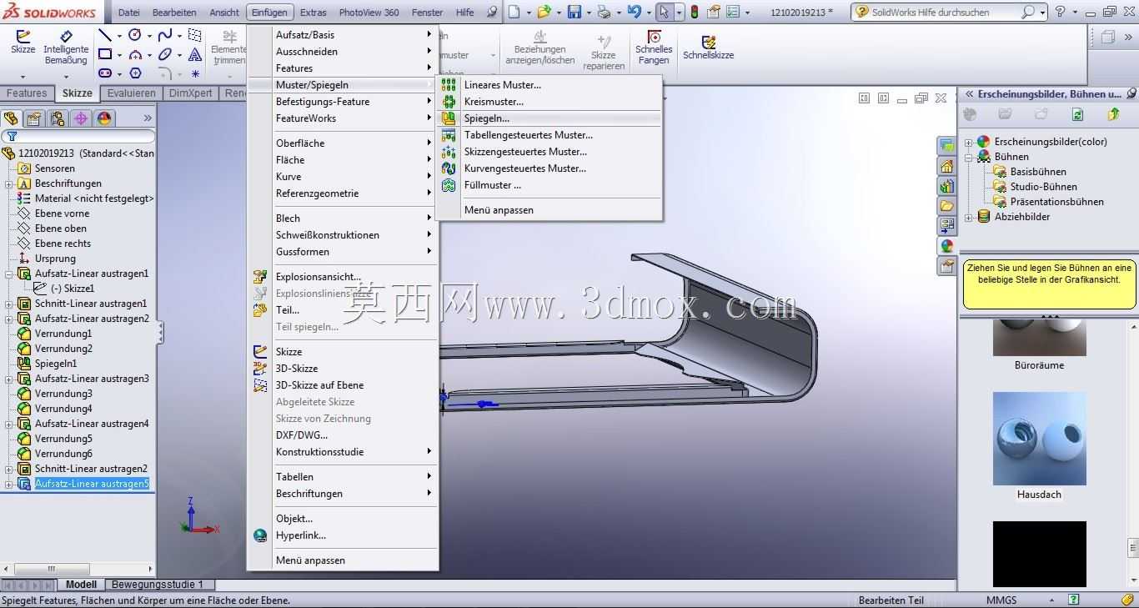
Task: Click the Schnellskizze tool
Action: tap(708, 48)
